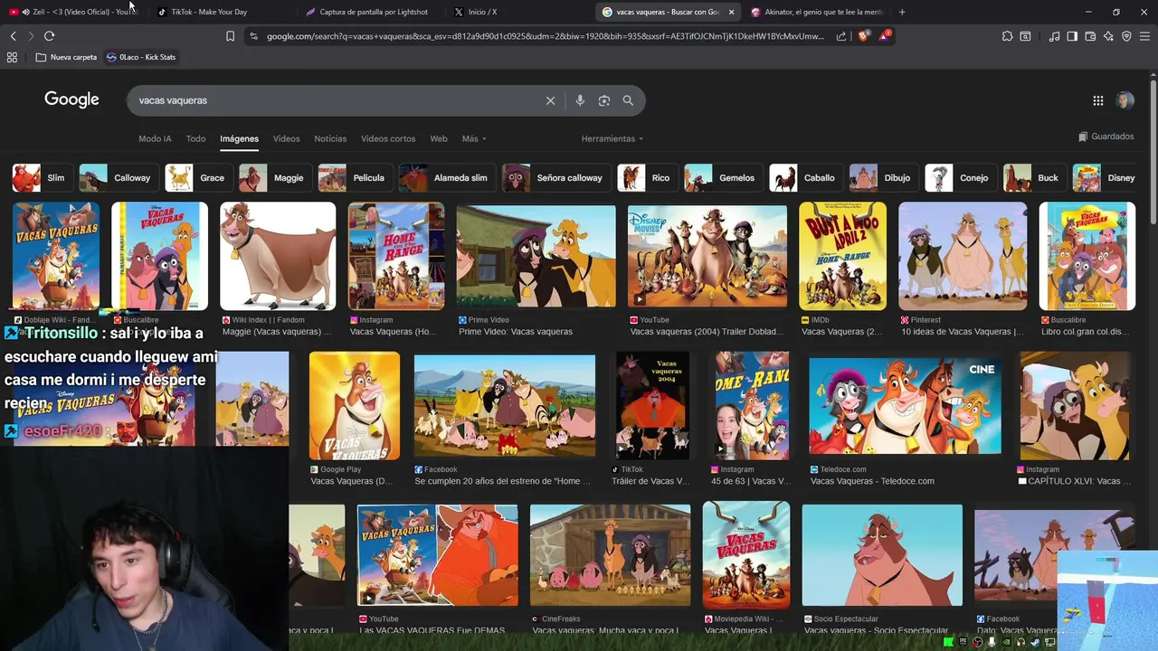Open the extensions puzzle icon
The image size is (1158, 651).
coord(1007,36)
